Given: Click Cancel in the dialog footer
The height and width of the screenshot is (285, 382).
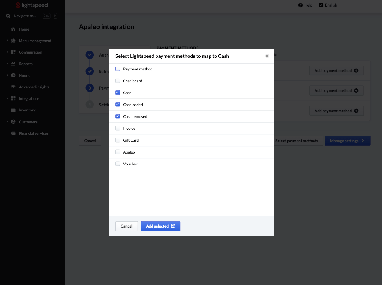Looking at the screenshot, I should (126, 226).
